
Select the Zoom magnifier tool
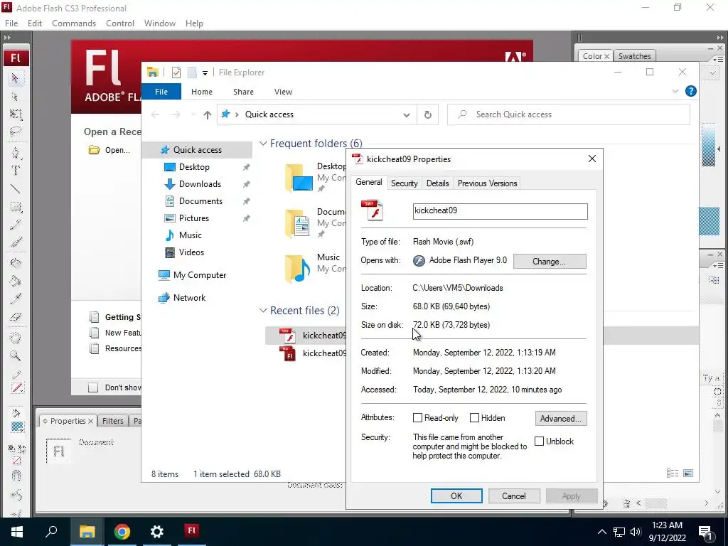[16, 355]
